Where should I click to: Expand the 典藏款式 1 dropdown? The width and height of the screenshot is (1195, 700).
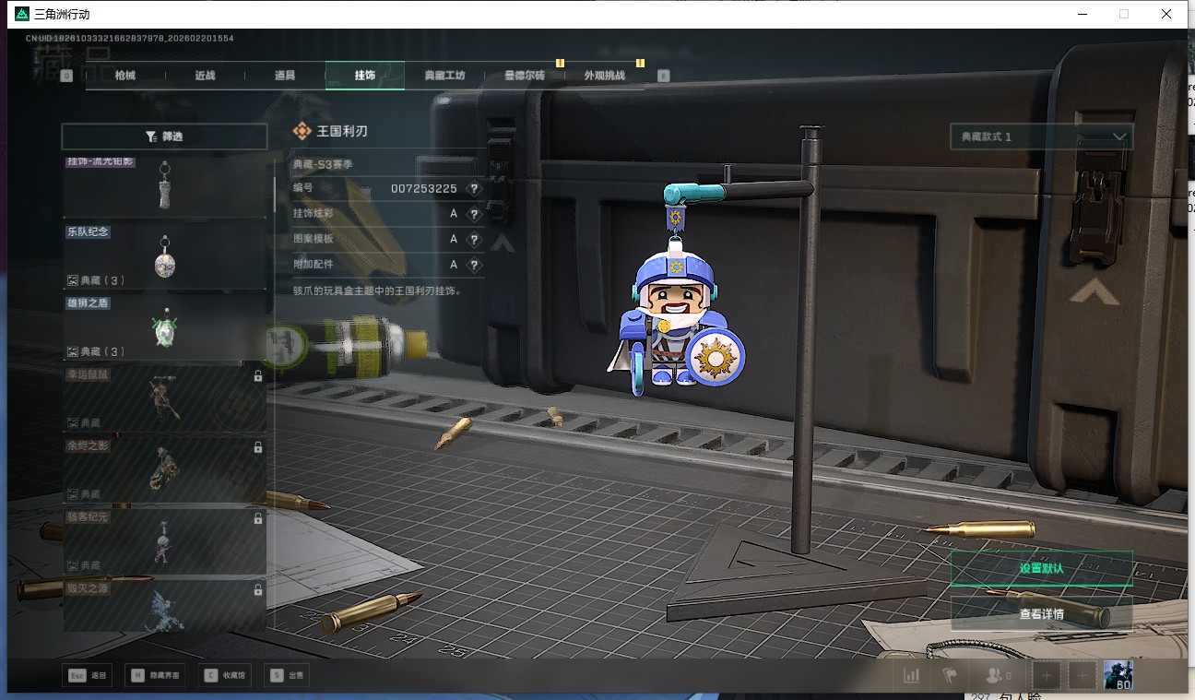1041,136
